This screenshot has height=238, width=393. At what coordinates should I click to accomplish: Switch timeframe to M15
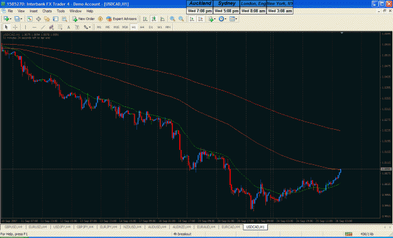point(116,27)
